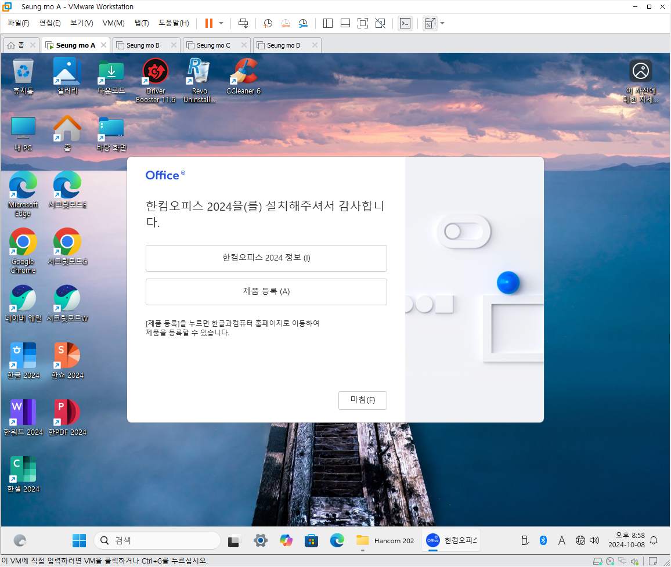Open Settings gear from the taskbar
The height and width of the screenshot is (567, 671).
click(x=260, y=540)
